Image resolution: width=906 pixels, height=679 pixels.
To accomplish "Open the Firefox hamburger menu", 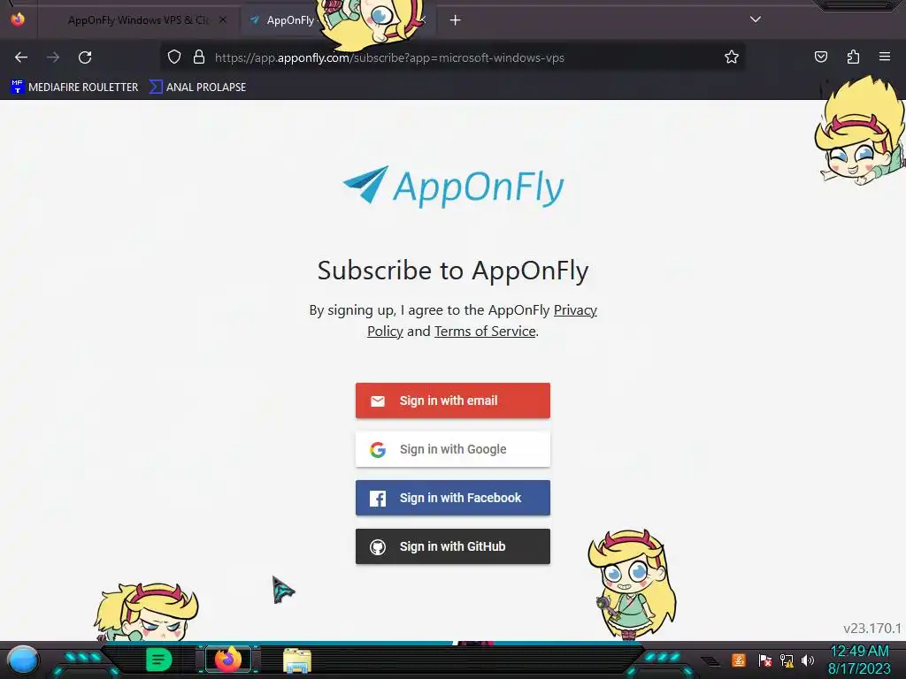I will click(x=885, y=57).
